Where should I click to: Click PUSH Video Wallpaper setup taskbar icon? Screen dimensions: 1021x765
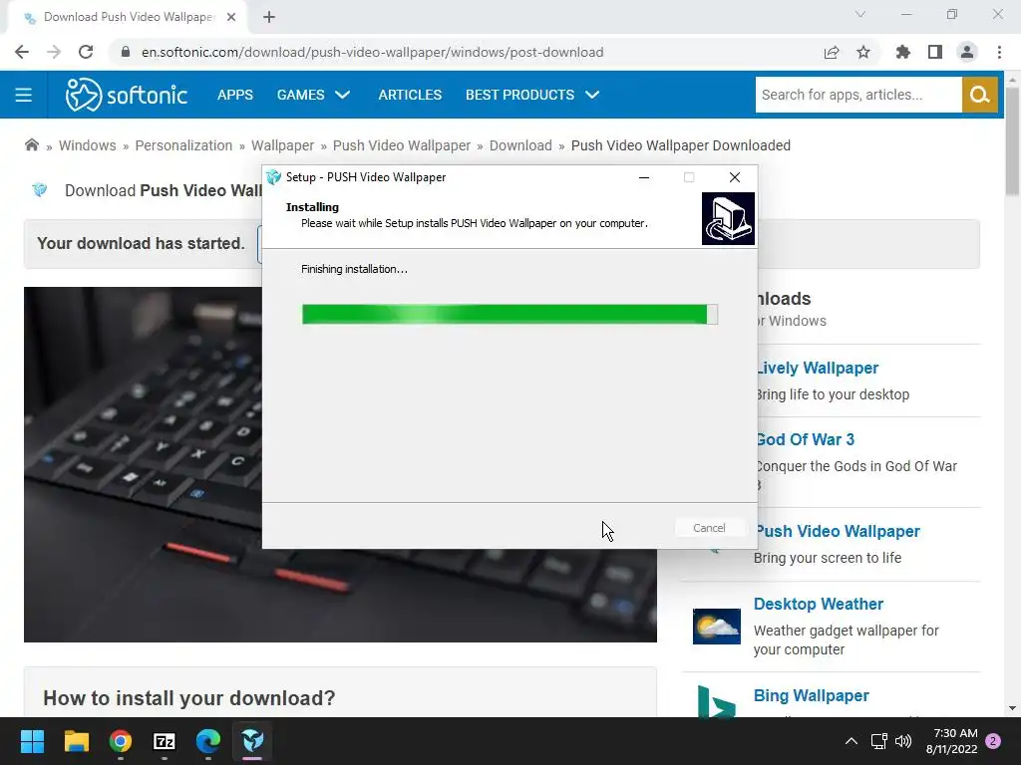[x=252, y=741]
